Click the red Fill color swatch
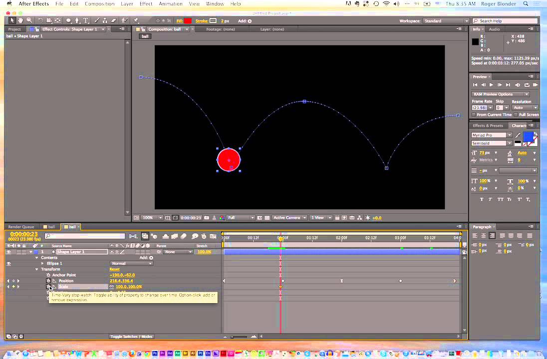The height and width of the screenshot is (359, 547). [188, 21]
